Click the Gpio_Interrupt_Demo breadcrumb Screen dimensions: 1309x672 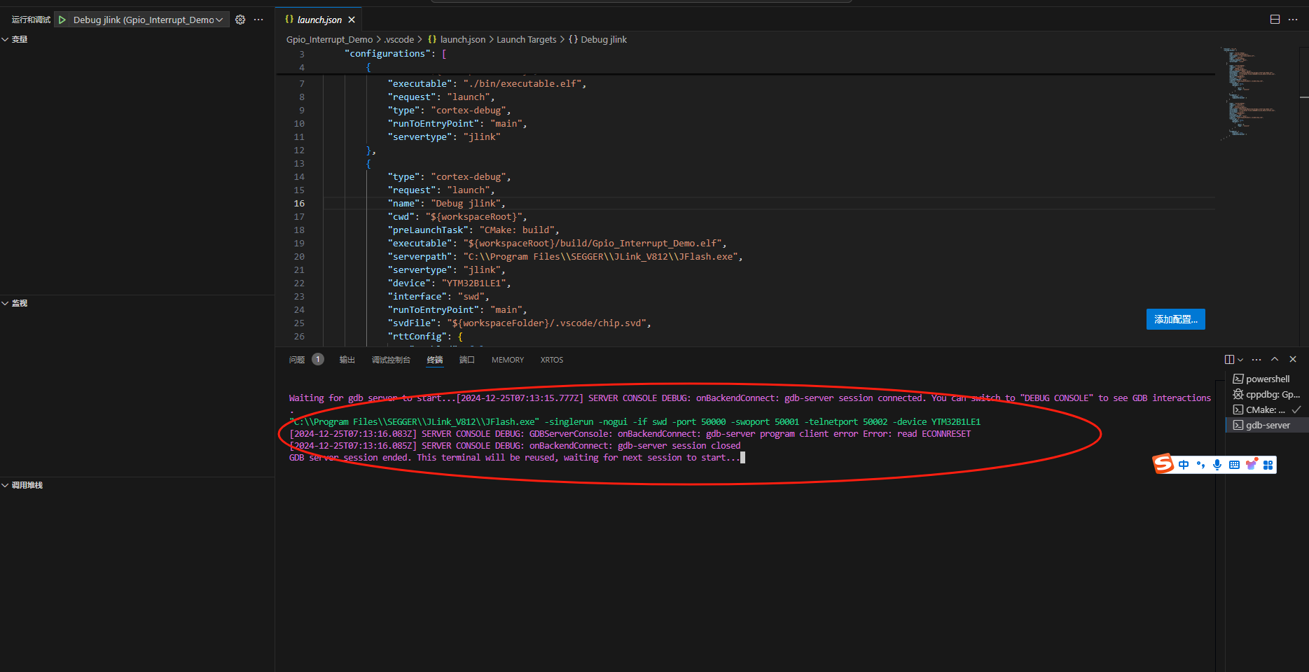tap(329, 40)
